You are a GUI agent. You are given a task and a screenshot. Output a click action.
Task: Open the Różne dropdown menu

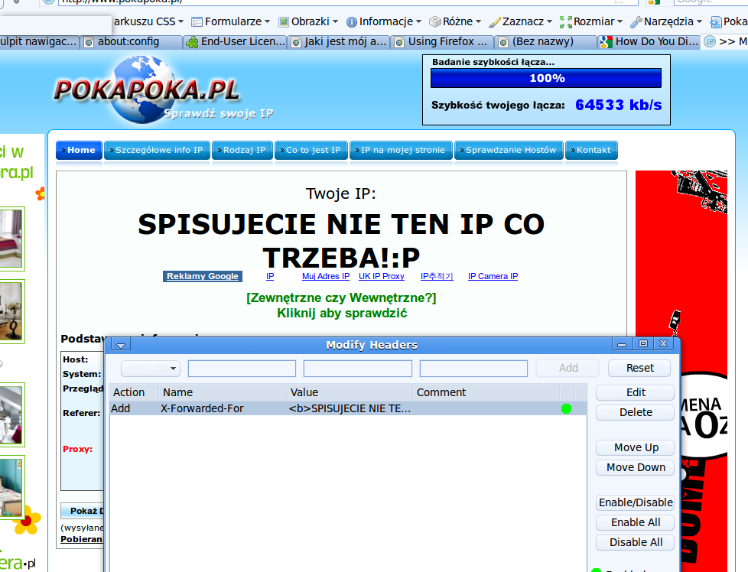[456, 21]
